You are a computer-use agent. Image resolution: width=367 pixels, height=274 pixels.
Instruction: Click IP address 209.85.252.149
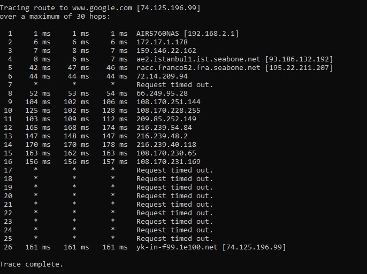166,119
